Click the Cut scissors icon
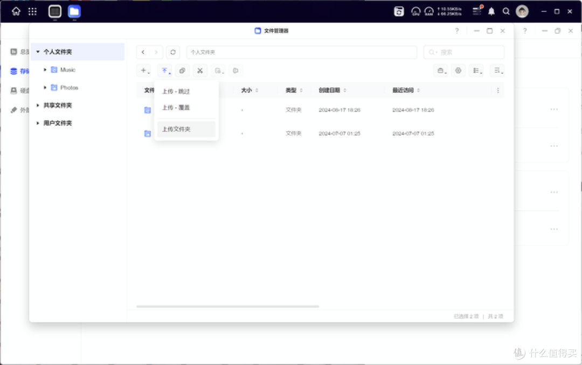The height and width of the screenshot is (365, 582). coord(200,71)
